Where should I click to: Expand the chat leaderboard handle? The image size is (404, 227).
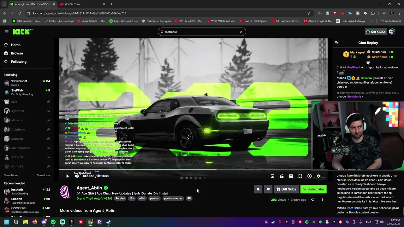click(368, 63)
